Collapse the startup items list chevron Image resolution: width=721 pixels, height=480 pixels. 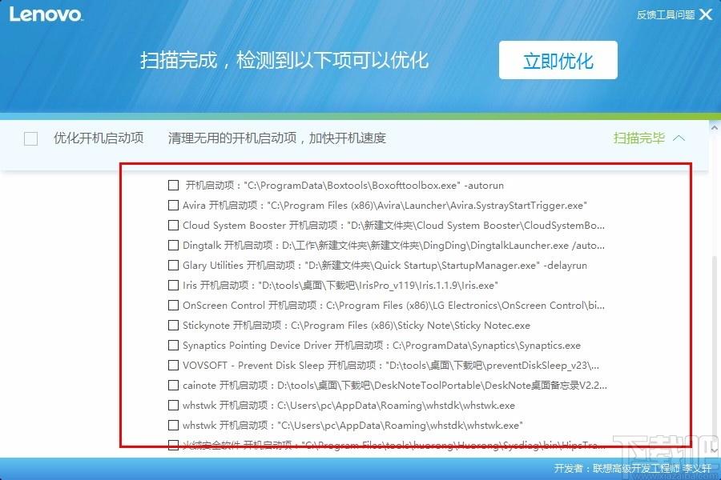pyautogui.click(x=679, y=138)
